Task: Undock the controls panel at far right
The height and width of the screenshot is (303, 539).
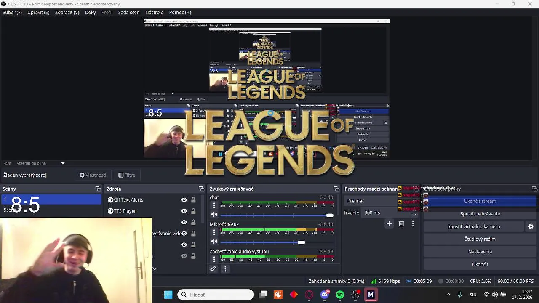Action: coord(535,189)
